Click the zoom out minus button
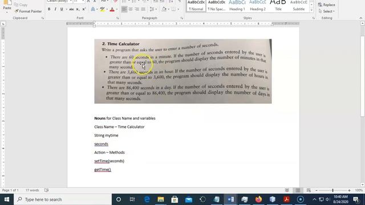 pyautogui.click(x=317, y=190)
